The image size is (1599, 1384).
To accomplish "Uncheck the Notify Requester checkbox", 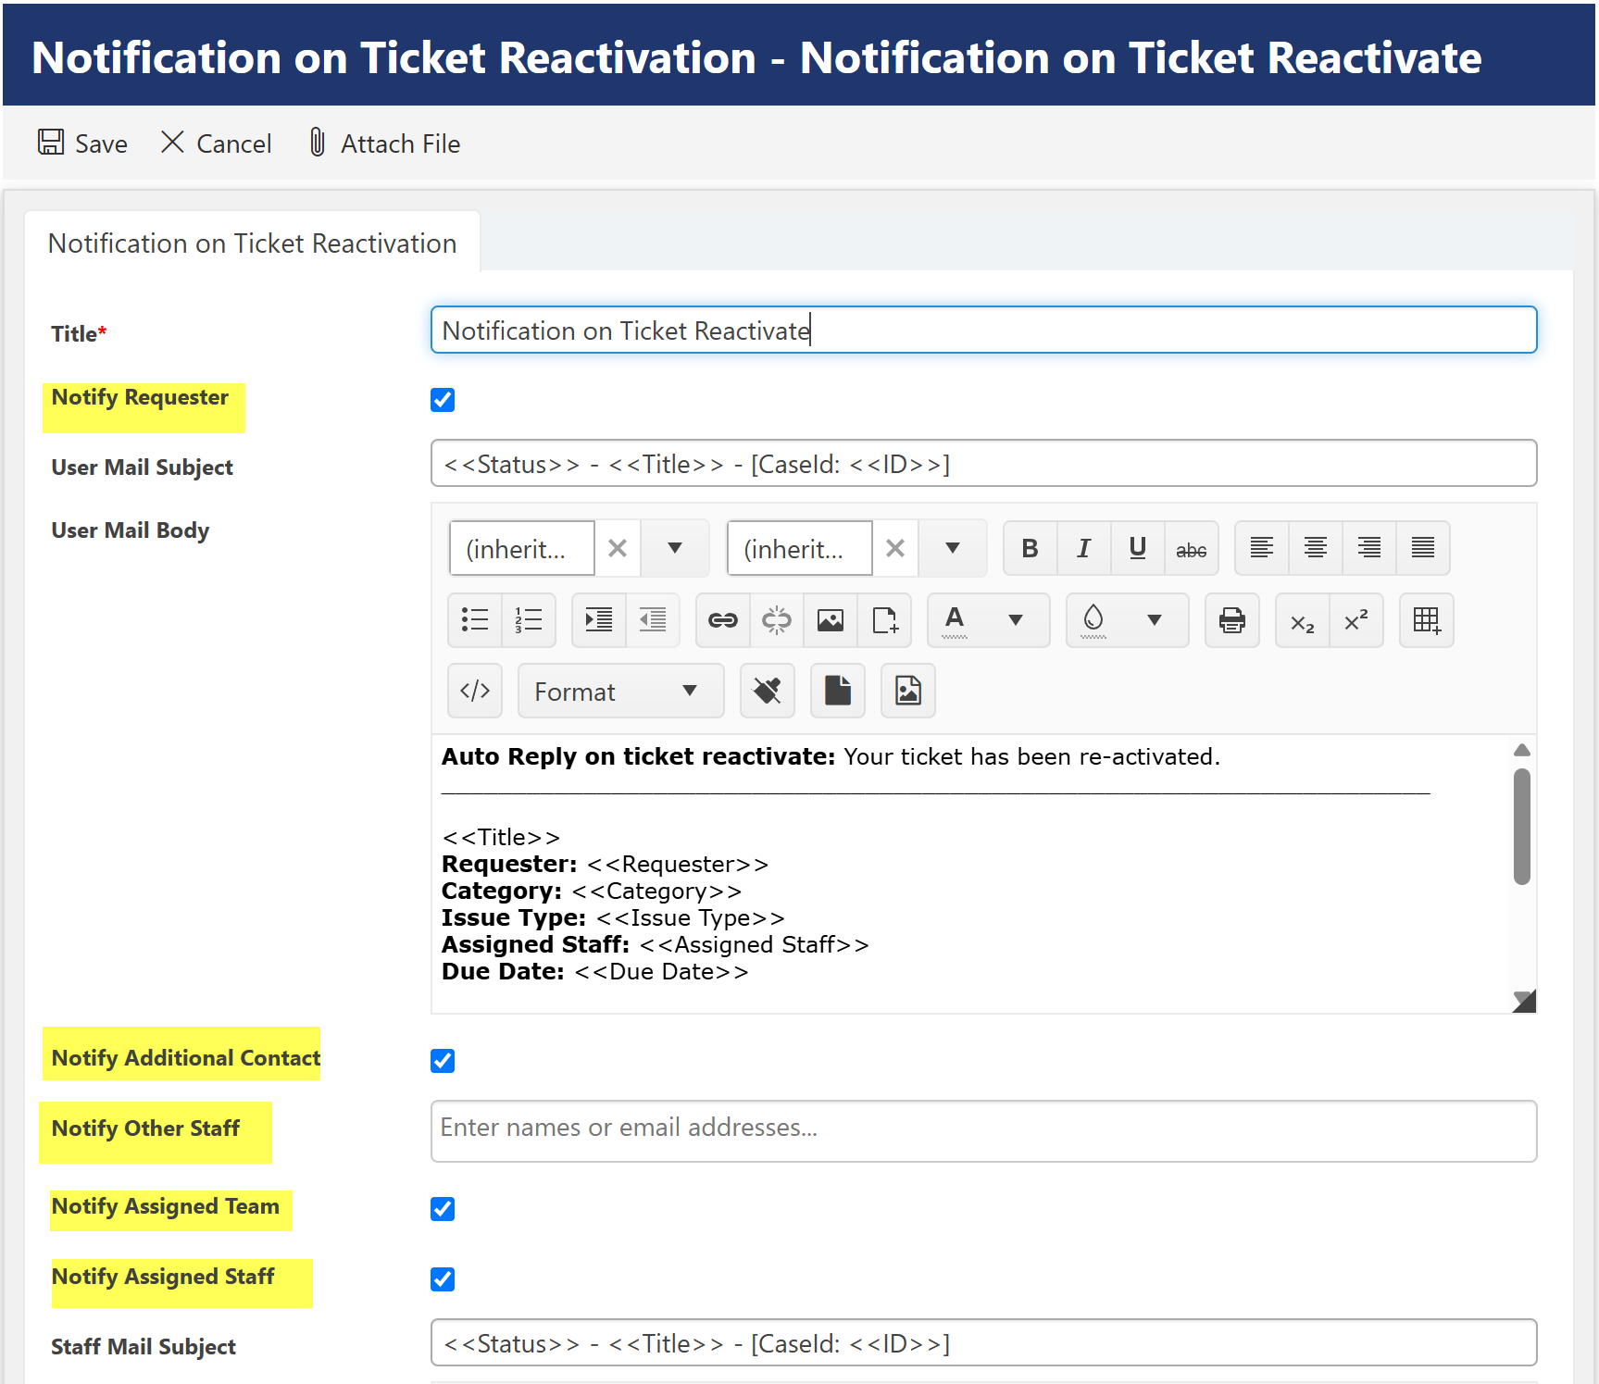I will tap(443, 400).
